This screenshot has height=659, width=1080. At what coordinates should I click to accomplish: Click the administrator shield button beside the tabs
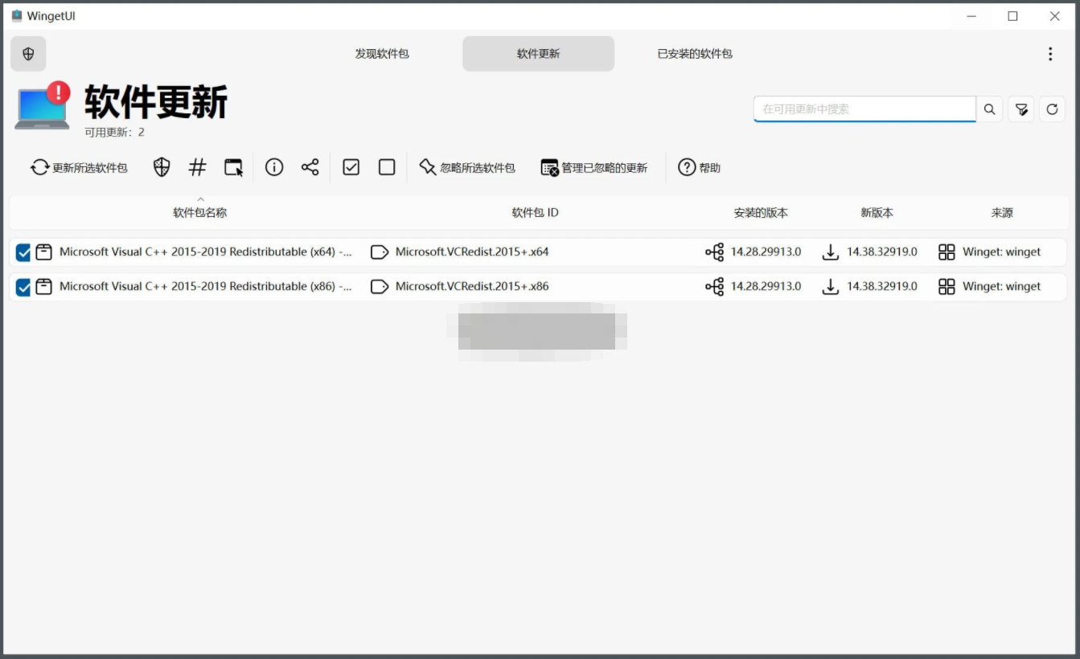point(28,54)
